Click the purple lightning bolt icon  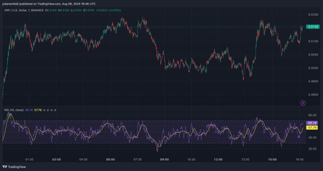[303, 103]
